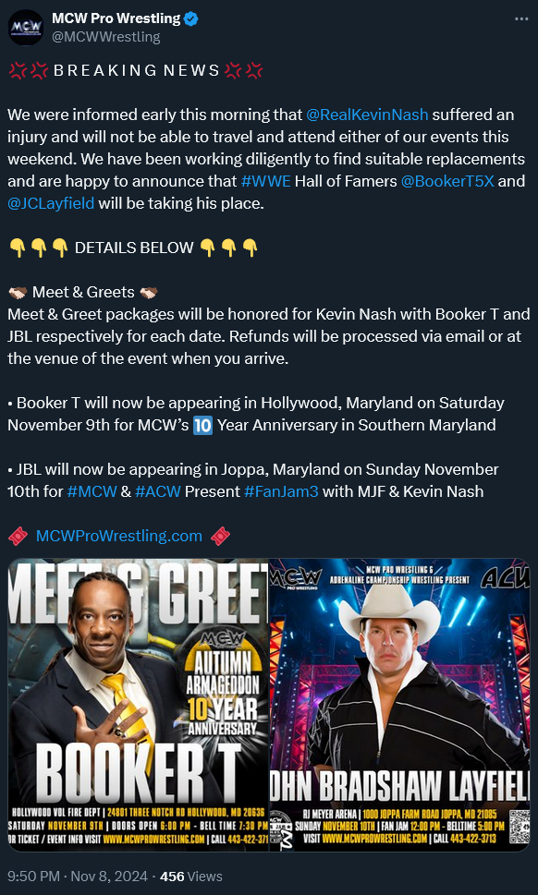
Task: Click the ticket emoji before MCWProWrestling.com
Action: [x=18, y=536]
